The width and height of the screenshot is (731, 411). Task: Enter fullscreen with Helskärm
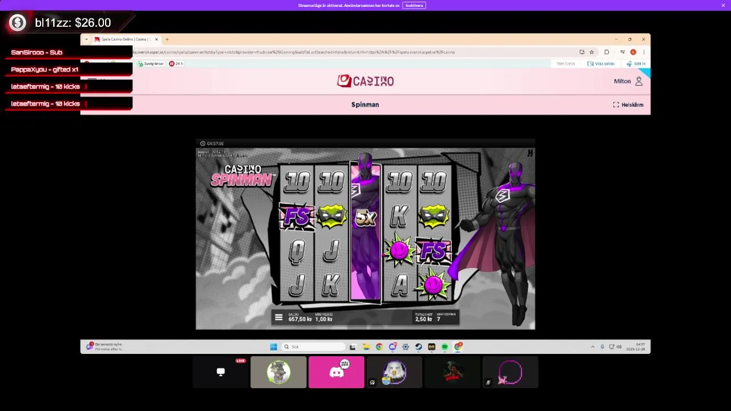pos(628,104)
